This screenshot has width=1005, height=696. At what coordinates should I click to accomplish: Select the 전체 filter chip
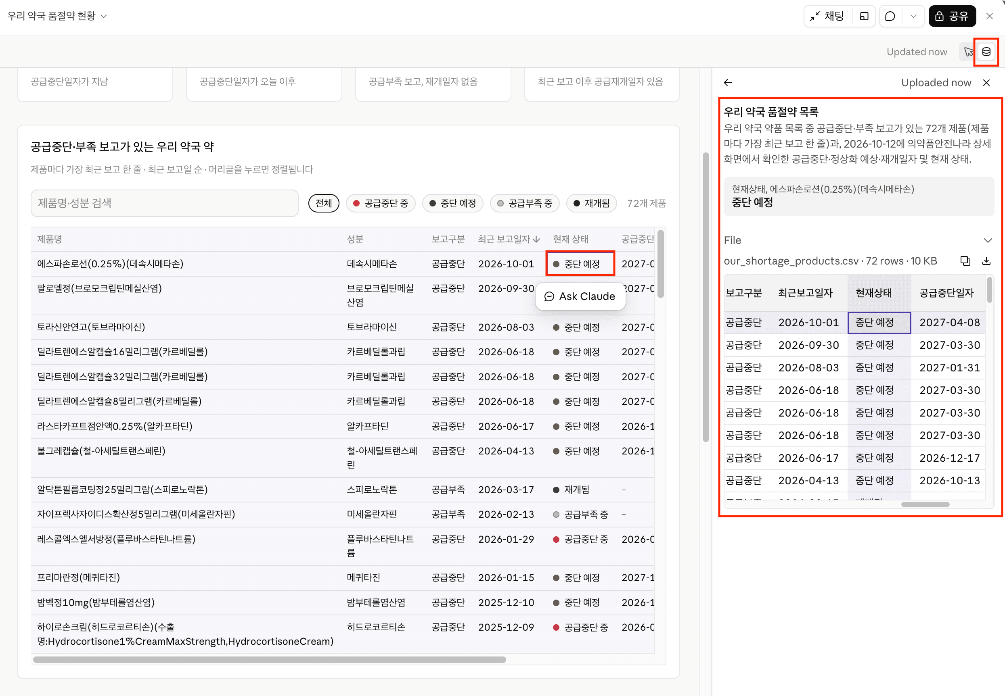[323, 203]
